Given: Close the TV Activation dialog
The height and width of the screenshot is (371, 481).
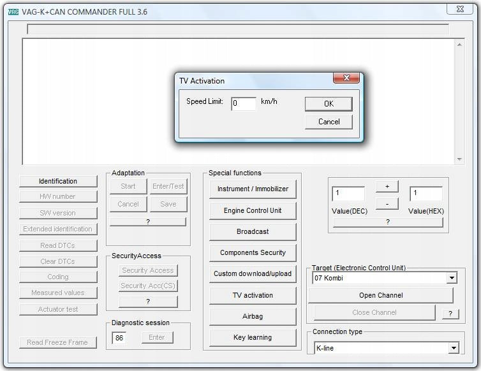Looking at the screenshot, I should [346, 78].
